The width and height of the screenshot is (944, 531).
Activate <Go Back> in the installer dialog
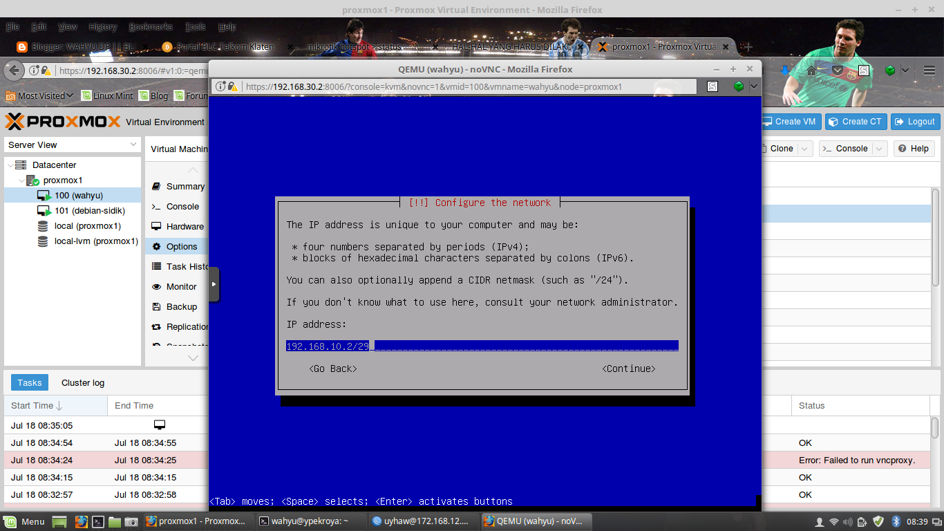pos(333,369)
